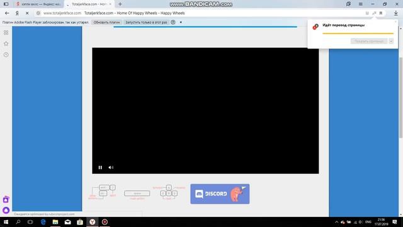Open the side panel toggle in the tab bar
Screen dimensions: 403x227
tap(6, 4)
